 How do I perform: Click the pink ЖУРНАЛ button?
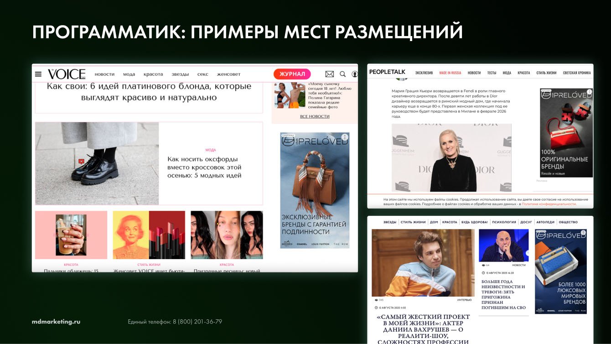point(292,74)
